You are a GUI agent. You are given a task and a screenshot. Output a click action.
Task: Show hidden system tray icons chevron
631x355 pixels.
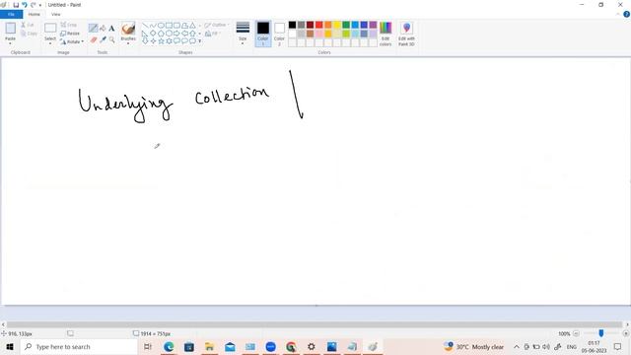[517, 346]
